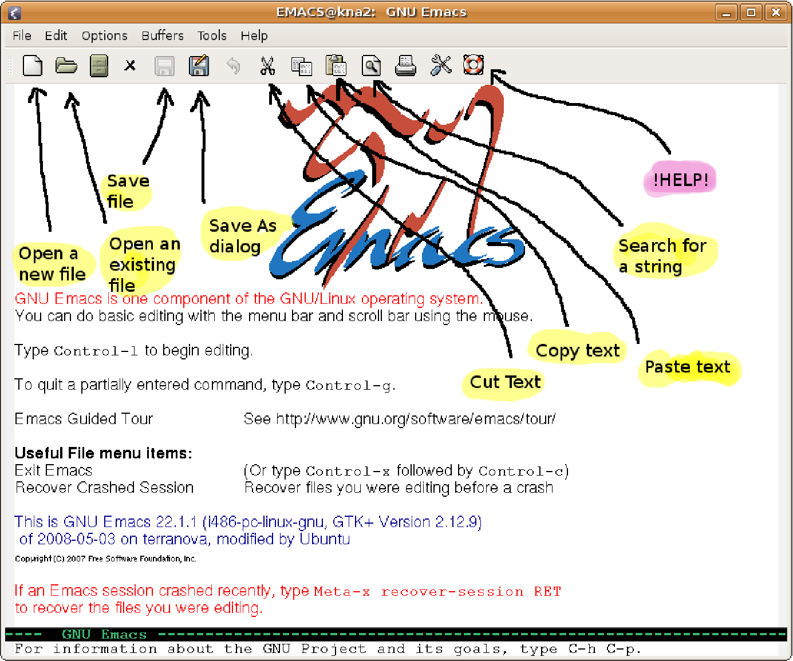Open Help using the lifebuoy icon
This screenshot has width=793, height=661.
click(x=474, y=65)
